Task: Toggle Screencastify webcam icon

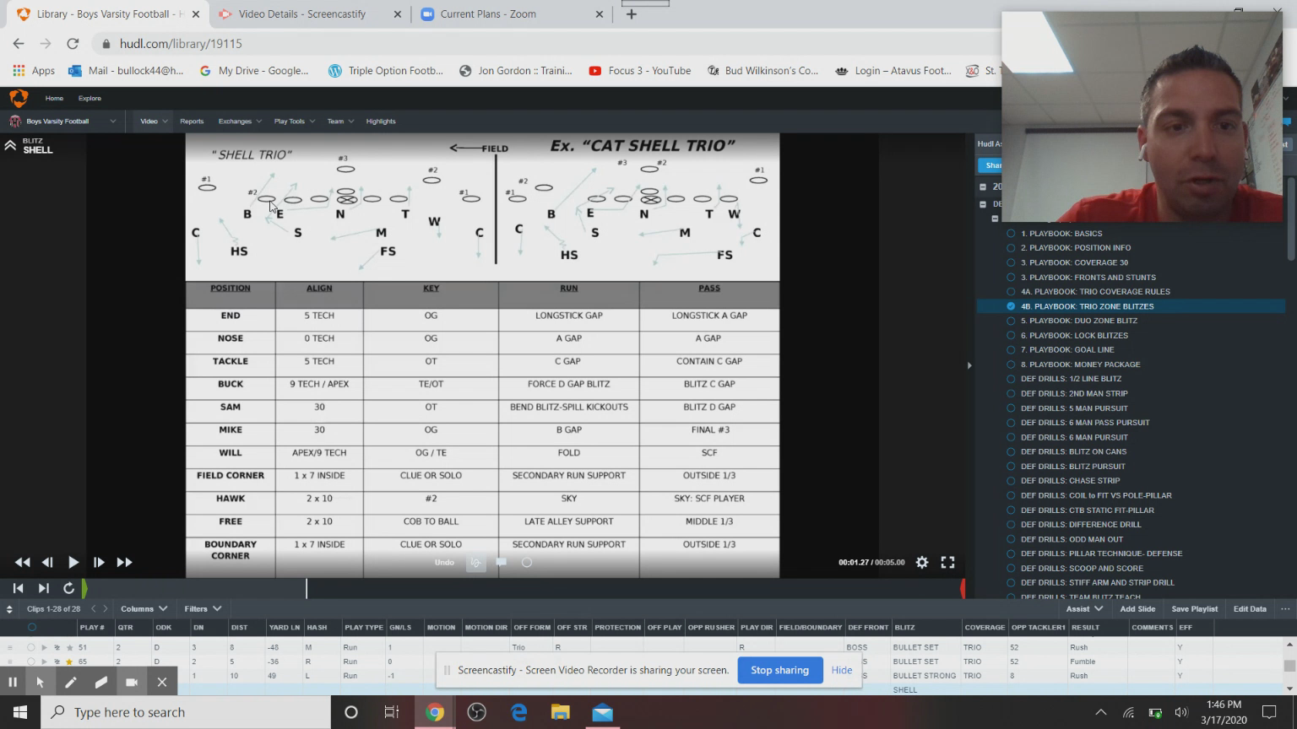Action: point(132,682)
